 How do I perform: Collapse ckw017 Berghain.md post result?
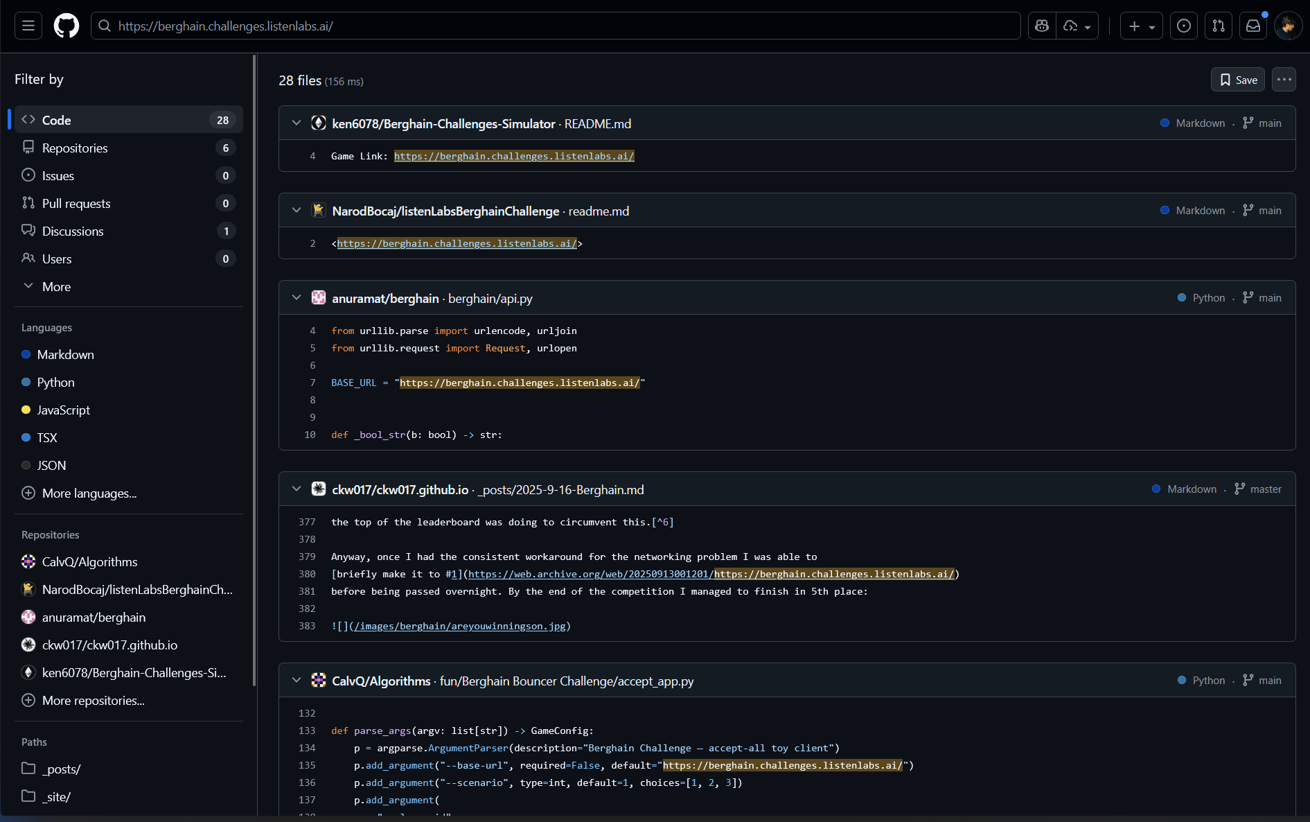(296, 489)
